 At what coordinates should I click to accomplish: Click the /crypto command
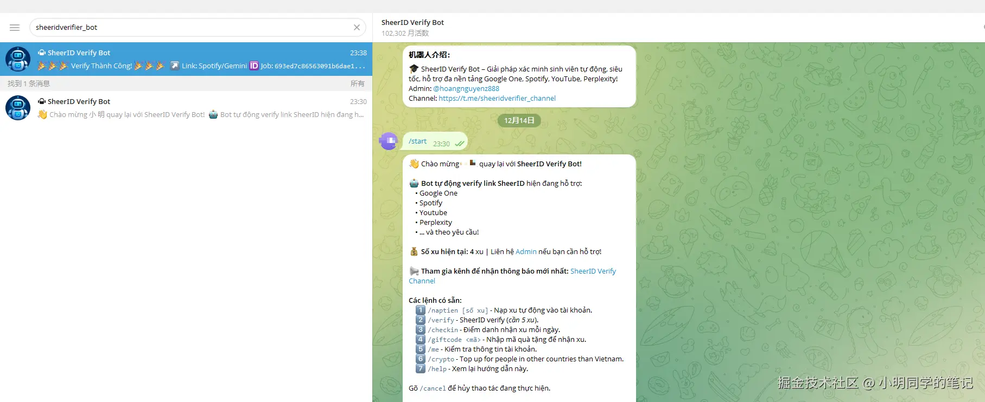click(x=441, y=359)
